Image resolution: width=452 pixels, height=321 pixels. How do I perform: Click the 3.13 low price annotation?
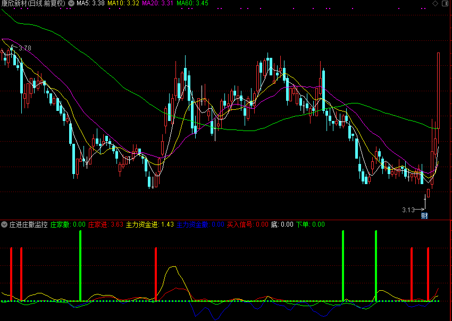[408, 210]
